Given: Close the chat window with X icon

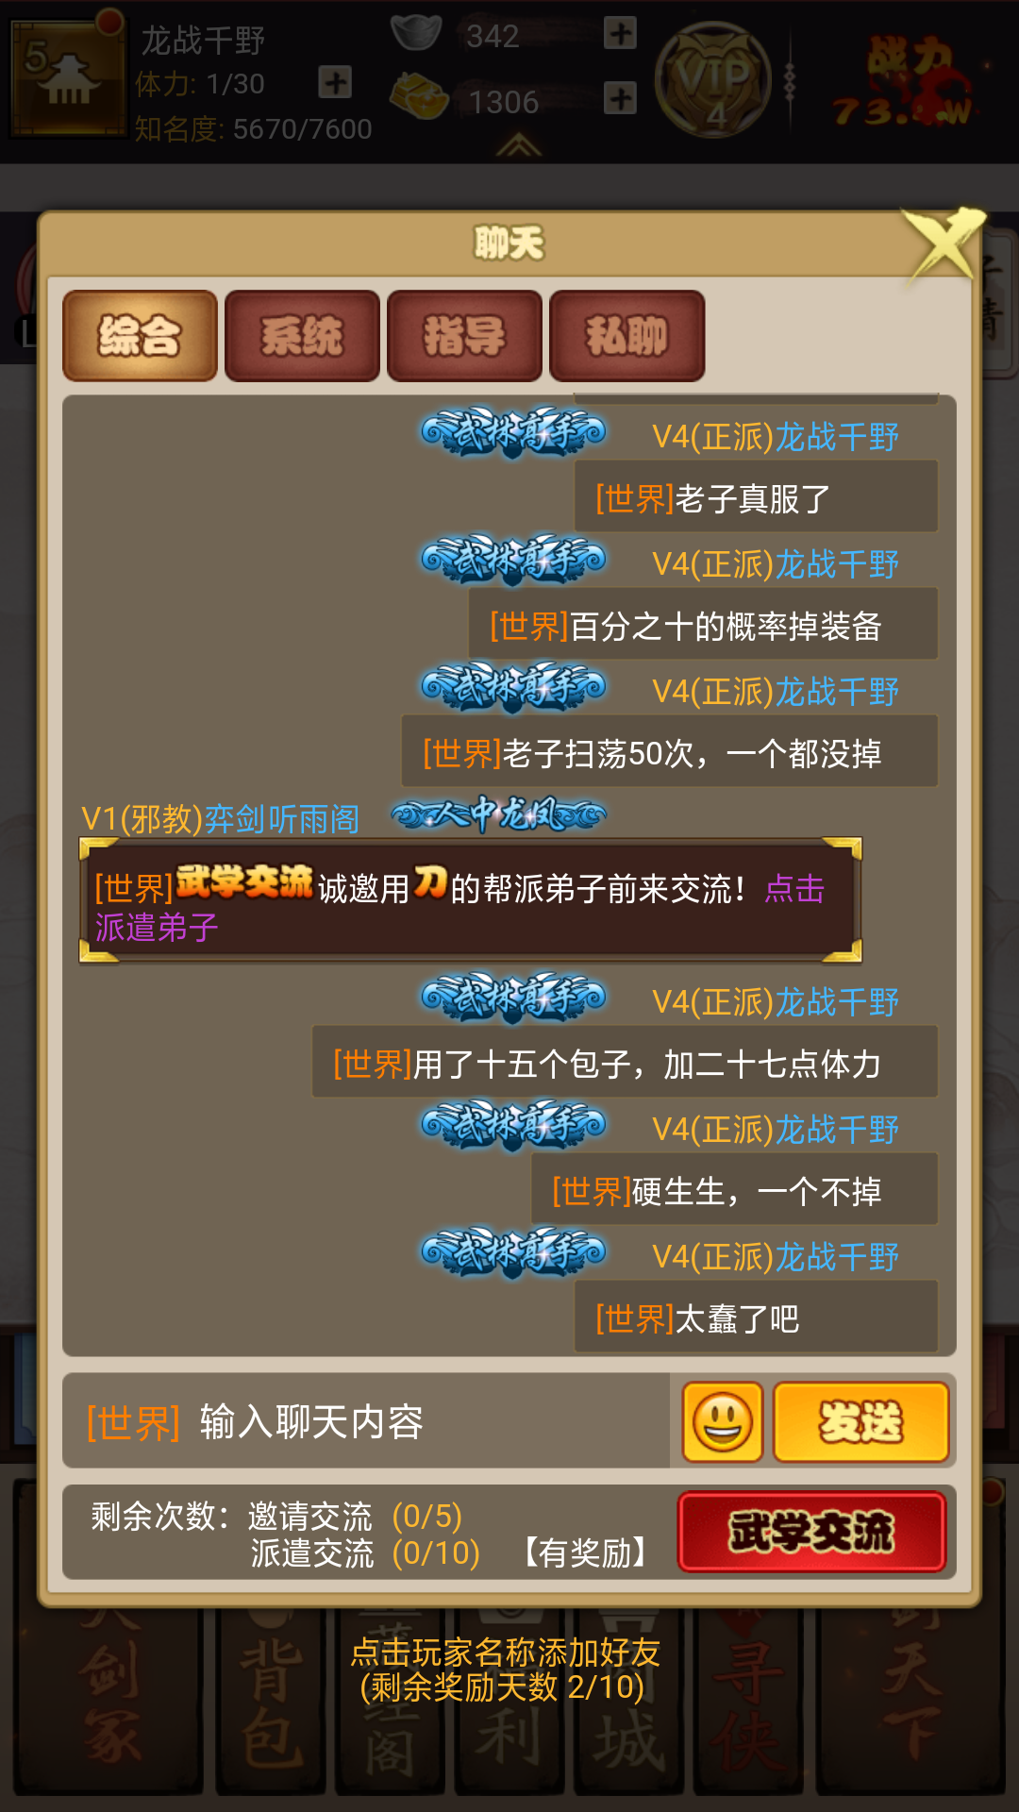Looking at the screenshot, I should pyautogui.click(x=943, y=245).
